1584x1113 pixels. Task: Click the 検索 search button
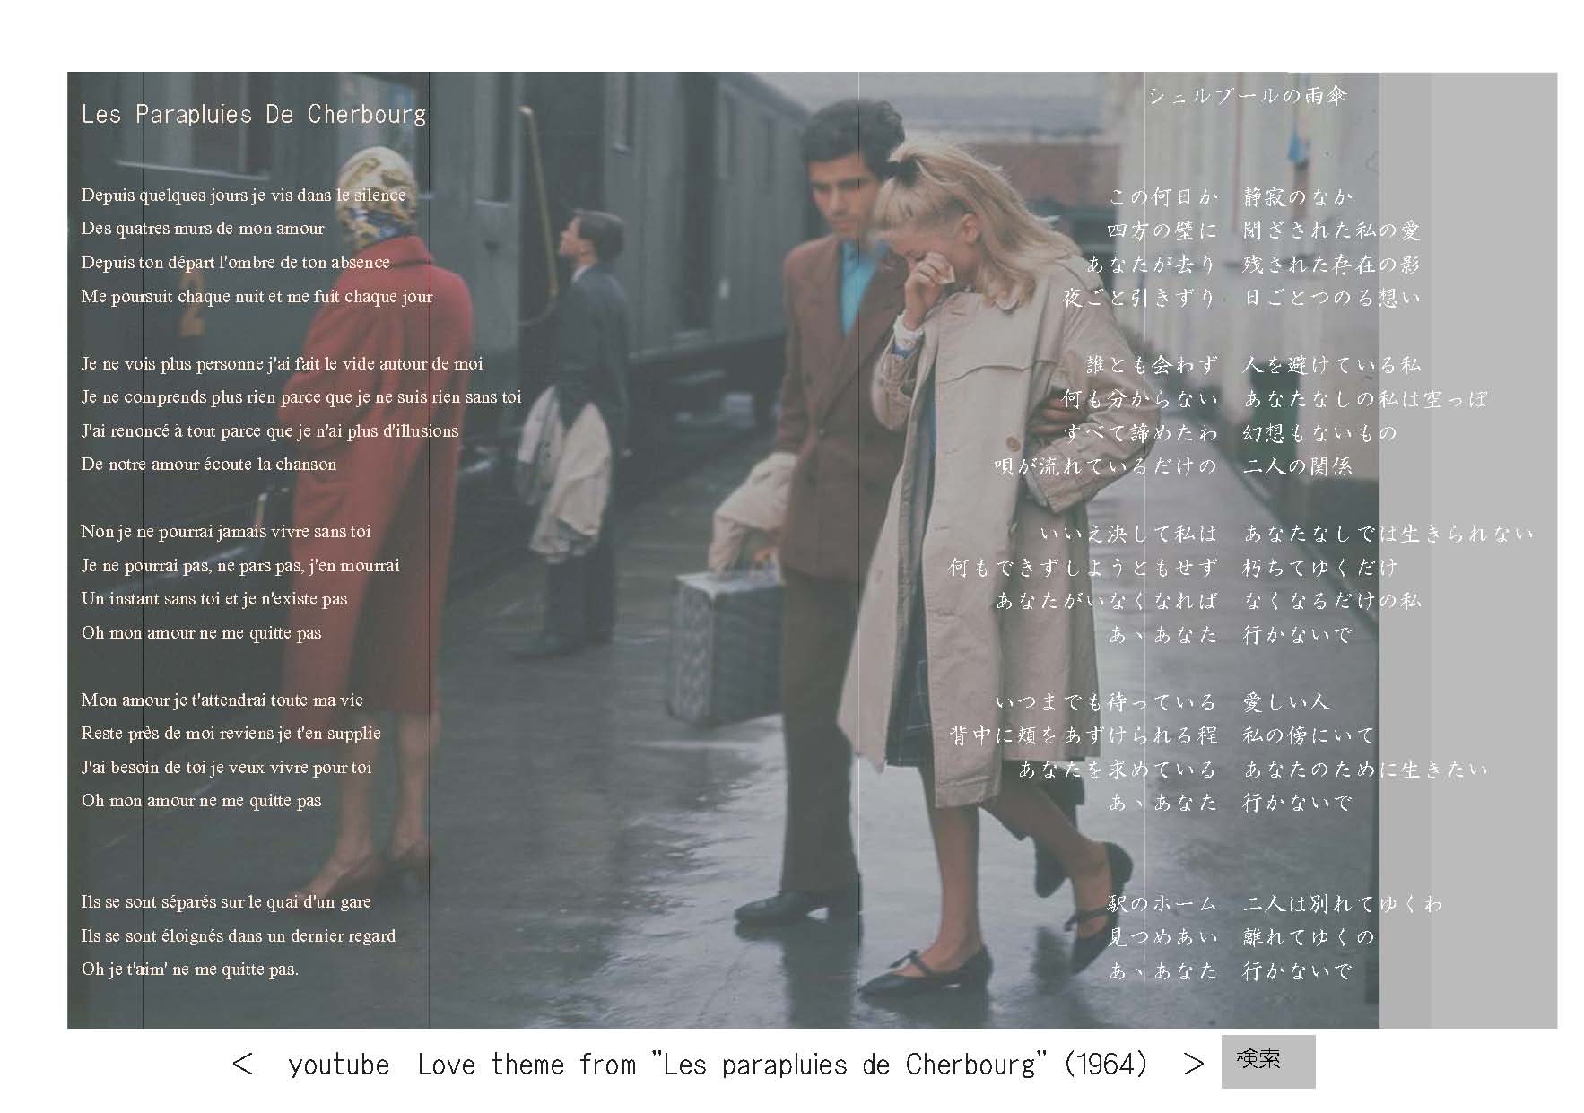tap(1266, 1061)
